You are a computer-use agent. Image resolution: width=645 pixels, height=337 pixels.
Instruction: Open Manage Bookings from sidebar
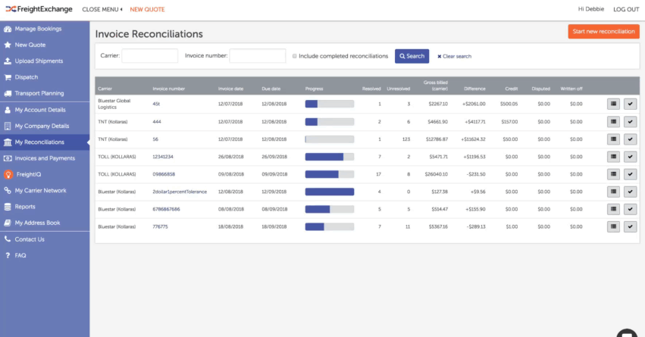click(x=45, y=29)
